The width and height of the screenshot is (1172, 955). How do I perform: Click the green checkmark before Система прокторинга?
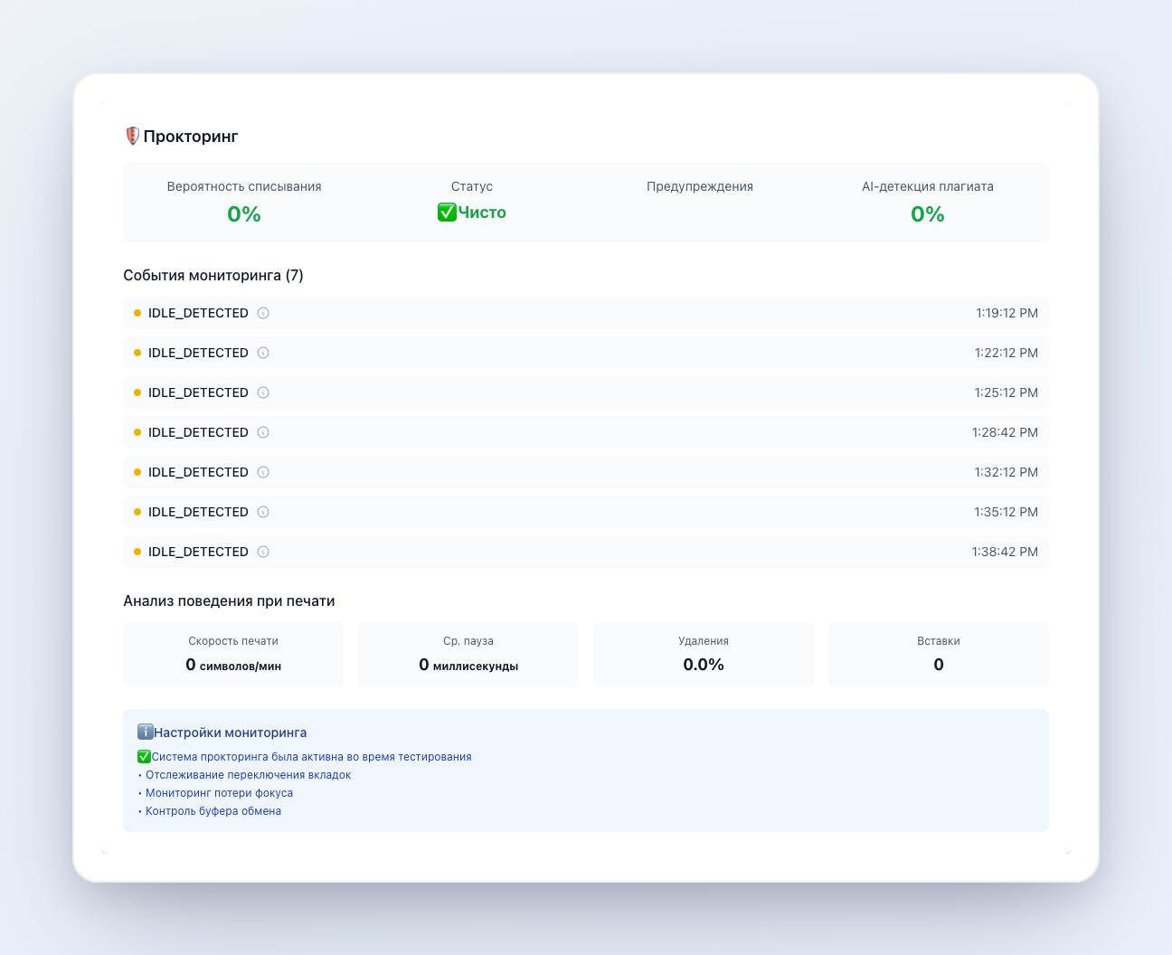tap(144, 757)
